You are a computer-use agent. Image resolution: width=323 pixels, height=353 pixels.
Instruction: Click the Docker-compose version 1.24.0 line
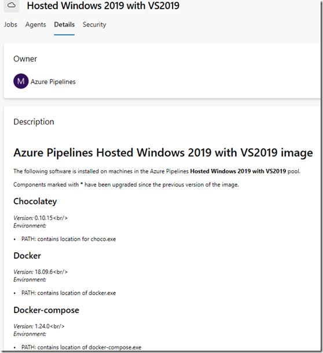(39, 326)
